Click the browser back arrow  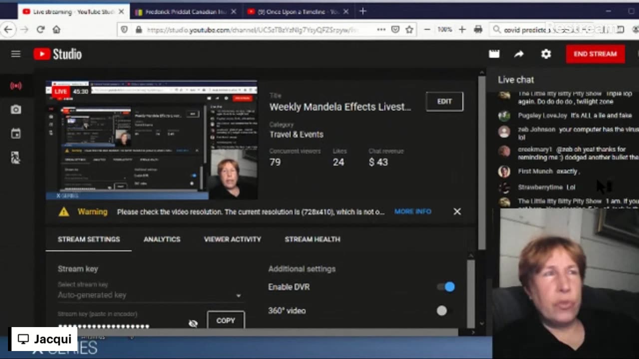point(8,29)
